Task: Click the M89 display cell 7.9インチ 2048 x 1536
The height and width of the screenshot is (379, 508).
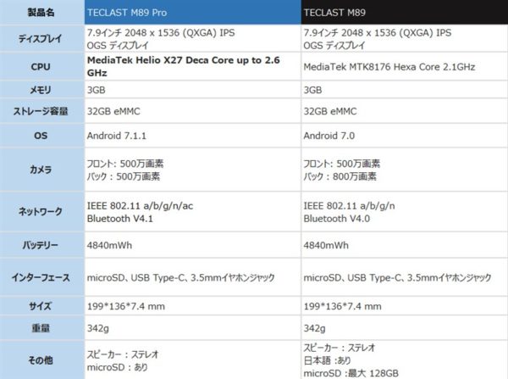Action: click(405, 39)
